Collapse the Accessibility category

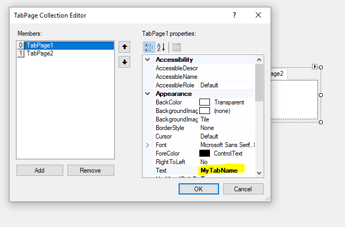point(148,60)
